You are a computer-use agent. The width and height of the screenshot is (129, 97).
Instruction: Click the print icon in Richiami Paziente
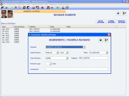(x=118, y=13)
